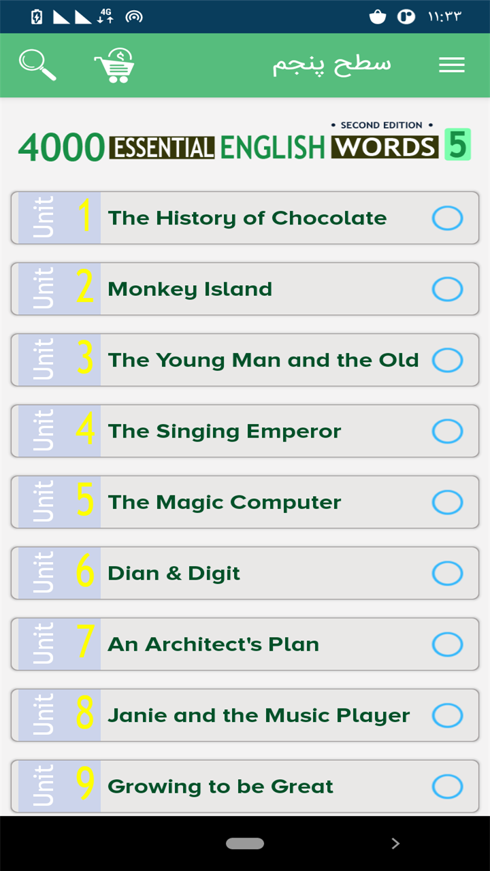Select the circle for An Architect's Plan
490x871 pixels.
[x=448, y=644]
